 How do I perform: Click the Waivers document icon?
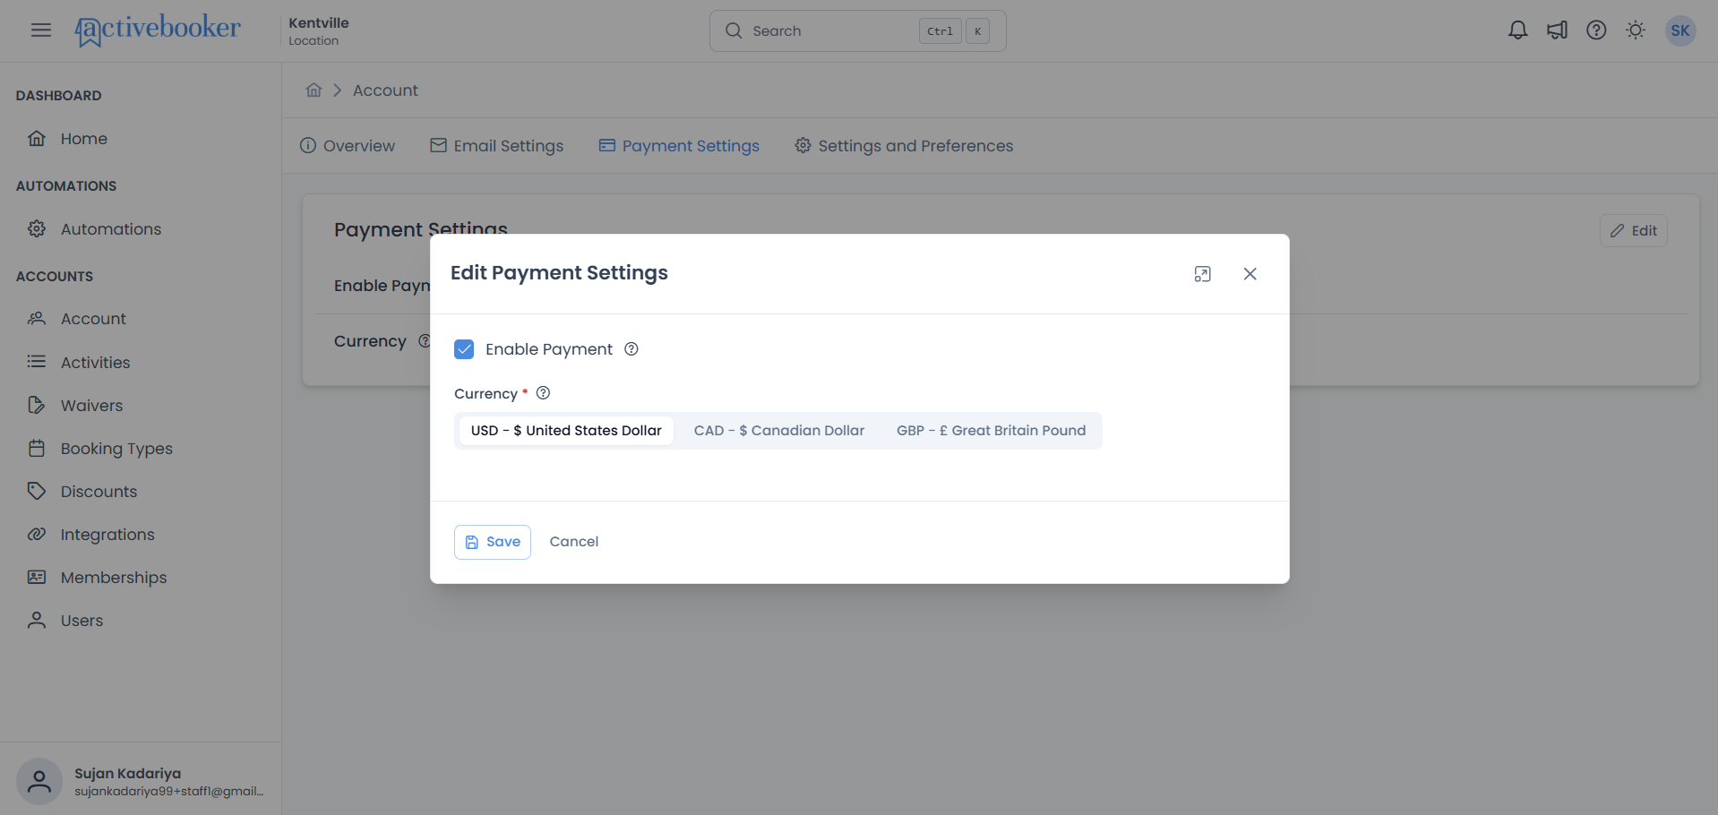point(37,405)
